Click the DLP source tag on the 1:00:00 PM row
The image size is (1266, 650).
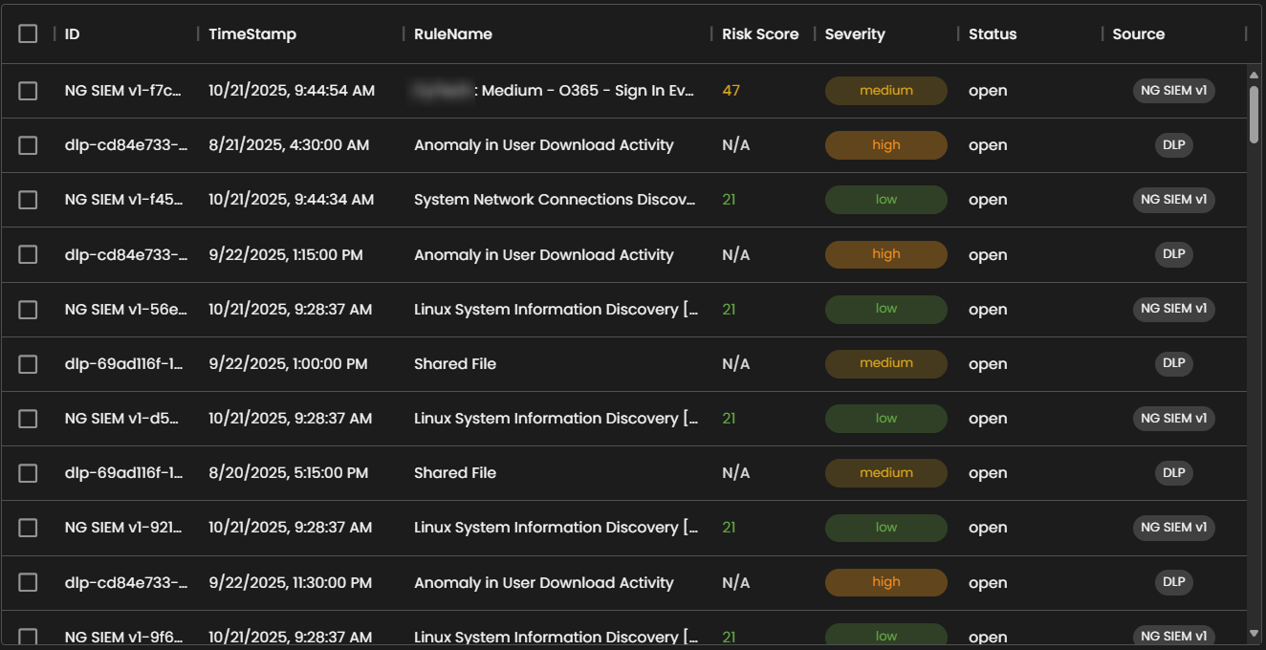(x=1173, y=363)
